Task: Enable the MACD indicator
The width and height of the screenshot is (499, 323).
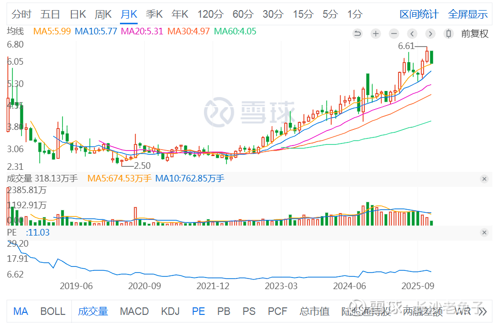Action: click(x=134, y=311)
